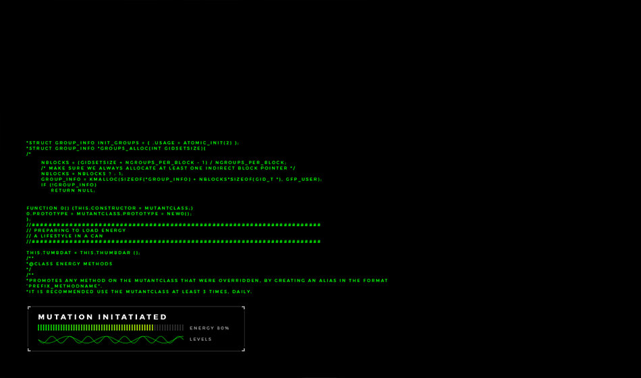Select the FUNCTION 0() constructor line
The image size is (641, 378).
point(110,208)
